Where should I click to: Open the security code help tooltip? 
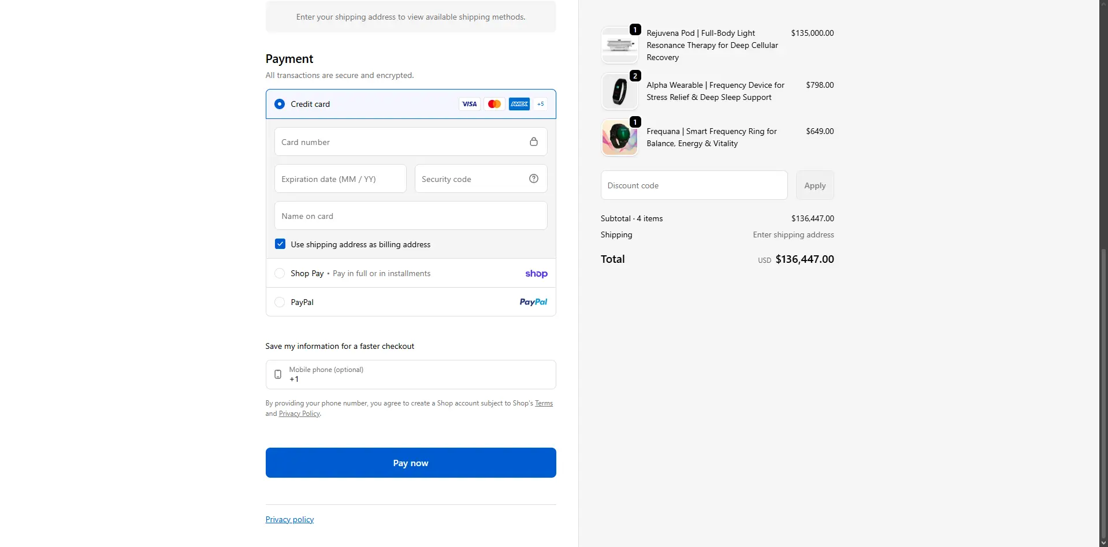(x=533, y=178)
